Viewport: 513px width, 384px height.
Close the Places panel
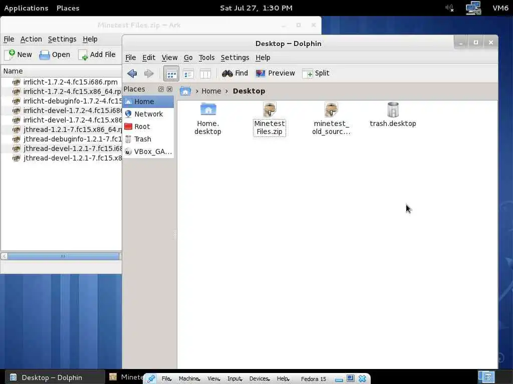click(x=169, y=89)
